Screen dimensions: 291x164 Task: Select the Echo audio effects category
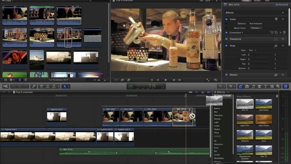pos(216,148)
